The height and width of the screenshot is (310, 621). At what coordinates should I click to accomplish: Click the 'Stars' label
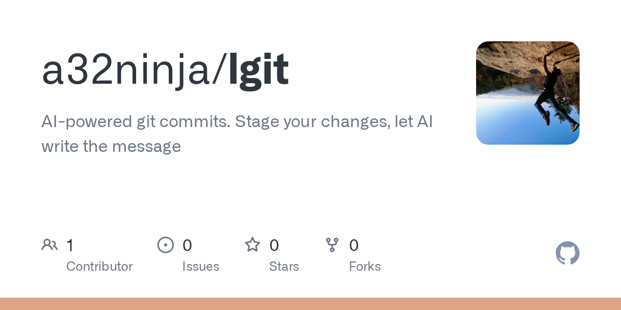pos(284,267)
